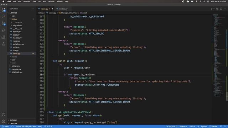Click the Prettier status bar item
Image resolution: width=228 pixels, height=128 pixels.
(x=213, y=127)
